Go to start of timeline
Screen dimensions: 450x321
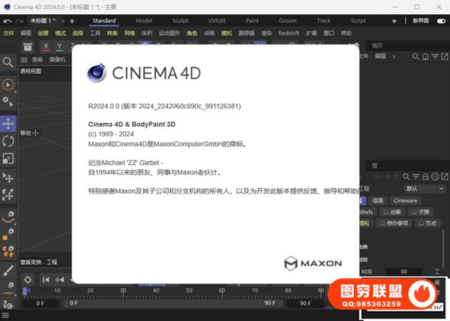[x=45, y=280]
